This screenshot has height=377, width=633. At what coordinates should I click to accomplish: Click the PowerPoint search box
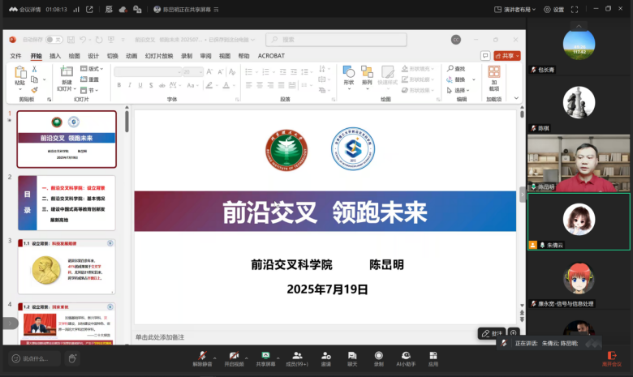(x=336, y=40)
